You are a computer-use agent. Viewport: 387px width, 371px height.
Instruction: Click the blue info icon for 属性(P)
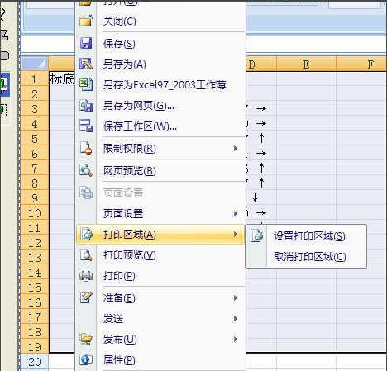pyautogui.click(x=86, y=359)
